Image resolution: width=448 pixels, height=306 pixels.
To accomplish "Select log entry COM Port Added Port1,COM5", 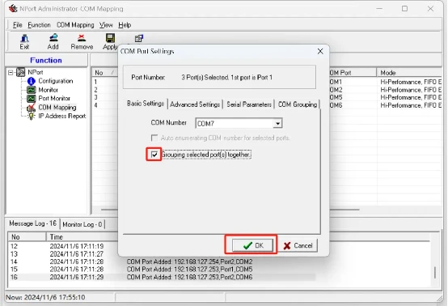I will [190, 270].
